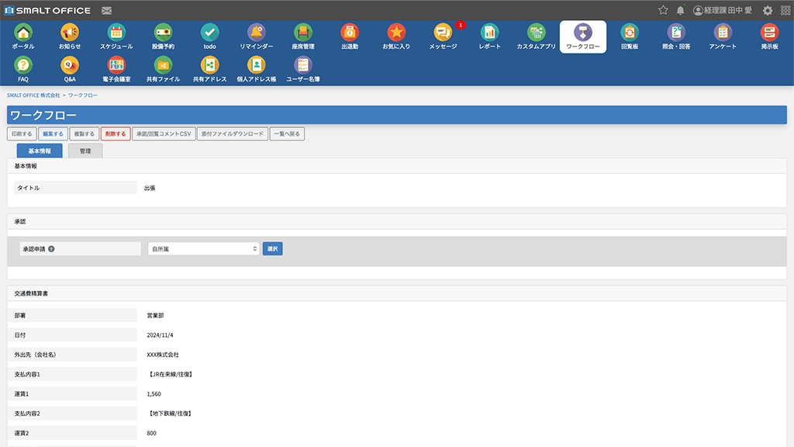Click the SMALT OFFICE 株式会社 breadcrumb link

[33, 95]
